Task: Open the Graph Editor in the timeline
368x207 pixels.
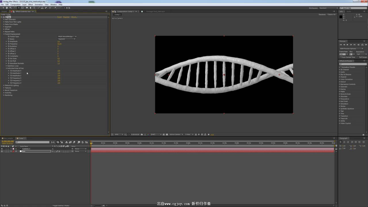Action: coord(87,142)
